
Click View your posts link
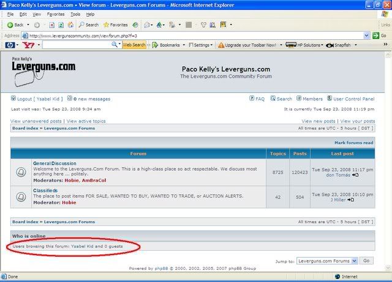click(x=358, y=121)
